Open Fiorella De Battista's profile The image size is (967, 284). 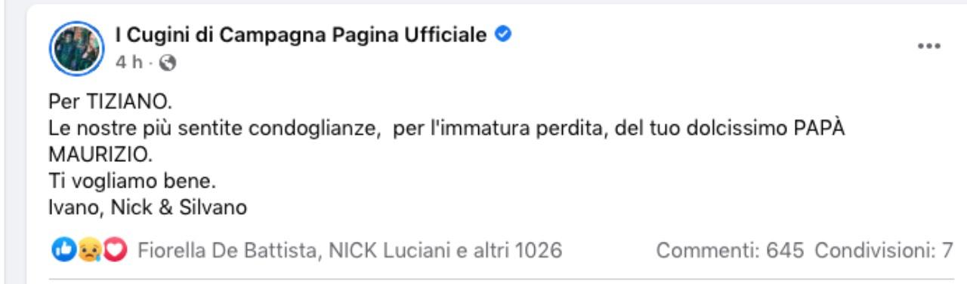coord(226,251)
